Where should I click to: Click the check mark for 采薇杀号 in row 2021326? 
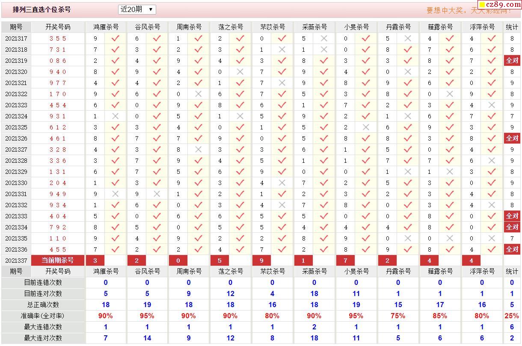pyautogui.click(x=324, y=138)
